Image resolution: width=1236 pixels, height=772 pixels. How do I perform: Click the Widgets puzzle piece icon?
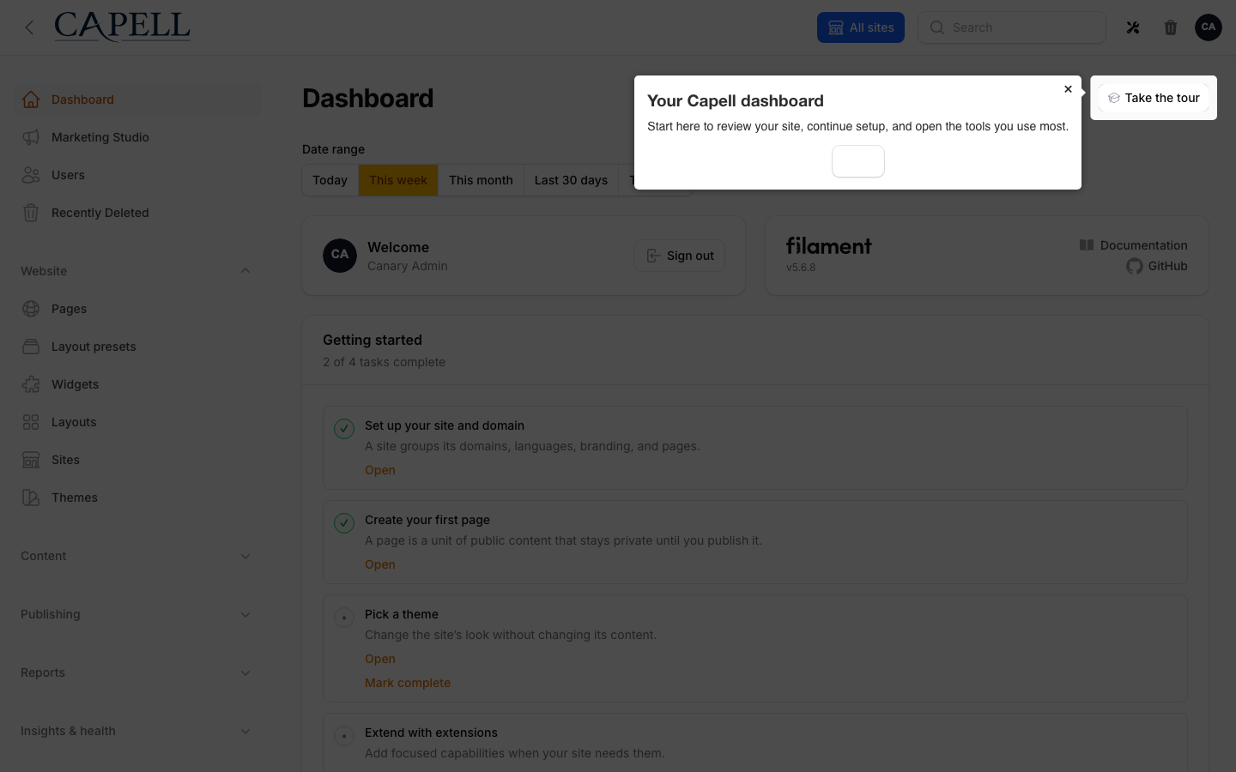pyautogui.click(x=31, y=384)
